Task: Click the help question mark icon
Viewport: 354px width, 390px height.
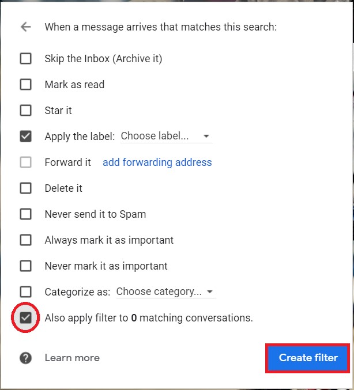Action: [x=25, y=358]
